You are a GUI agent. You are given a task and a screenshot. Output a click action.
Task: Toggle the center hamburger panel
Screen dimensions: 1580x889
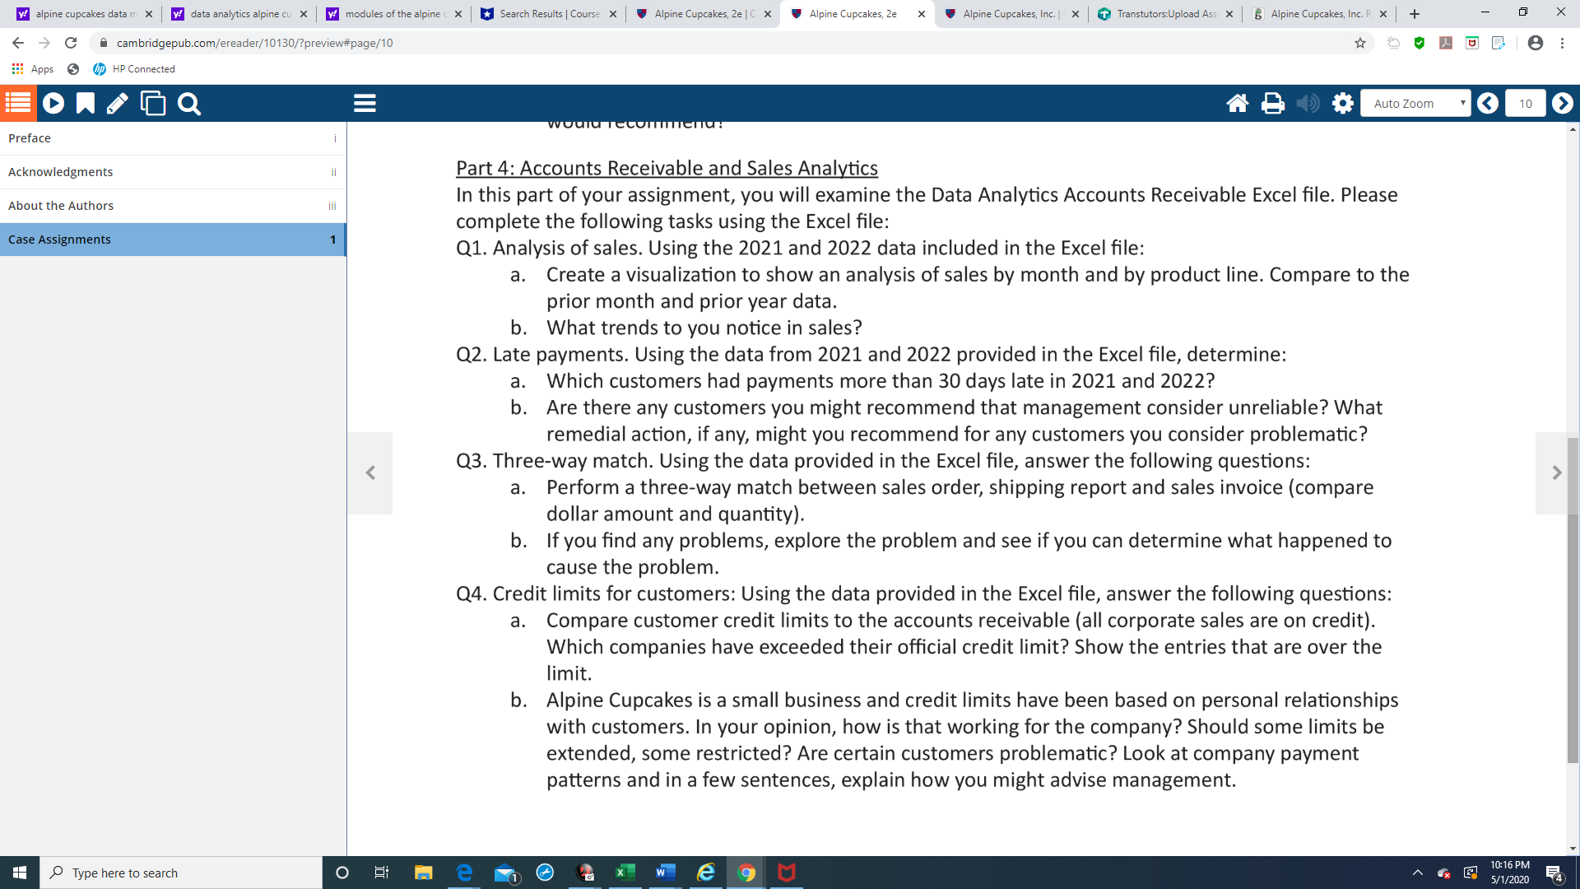(365, 103)
